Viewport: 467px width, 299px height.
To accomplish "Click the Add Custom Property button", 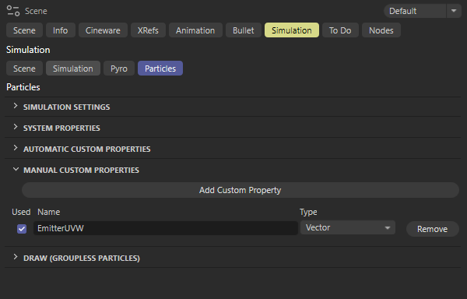I will coord(241,190).
